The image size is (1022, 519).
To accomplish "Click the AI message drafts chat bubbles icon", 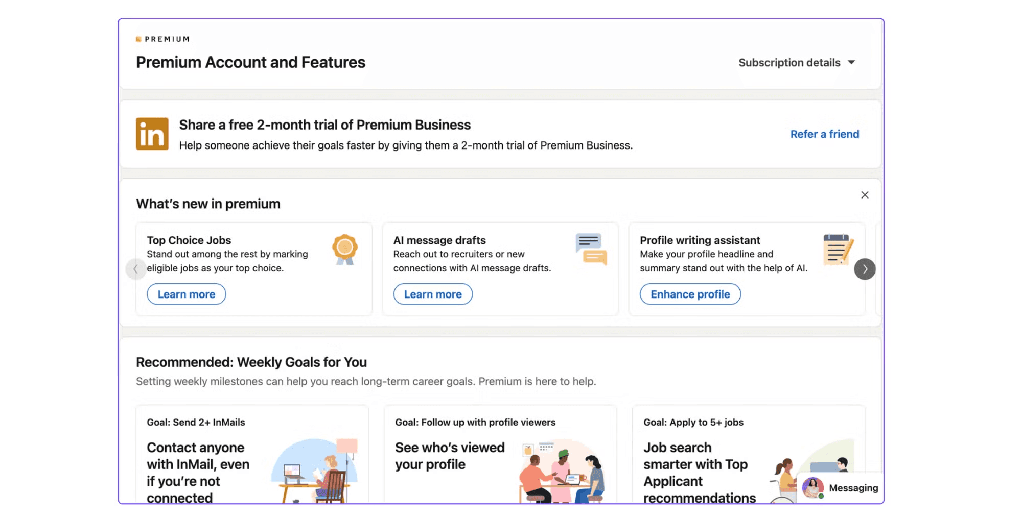I will pyautogui.click(x=591, y=249).
